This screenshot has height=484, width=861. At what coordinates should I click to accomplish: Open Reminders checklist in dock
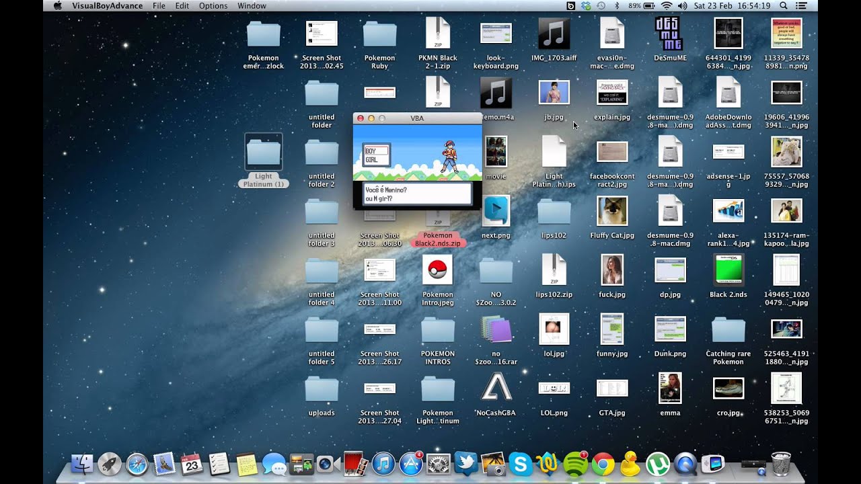[x=219, y=464]
